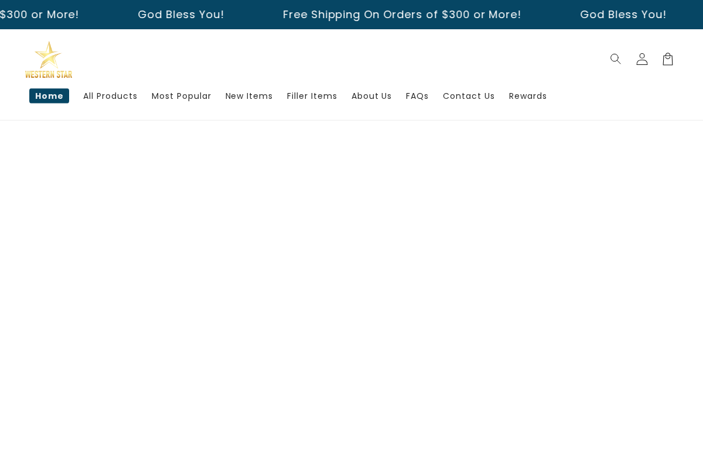Screen dimensions: 703x468
Task: Go to Contact Us
Action: [x=469, y=96]
